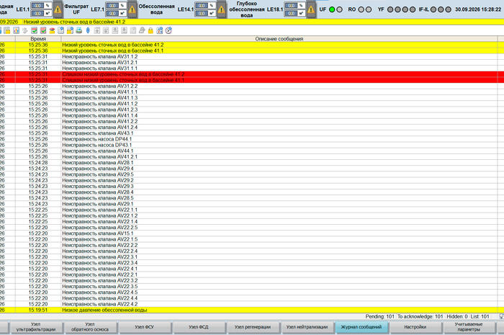Print the message list
The image size is (504, 335).
click(x=78, y=30)
